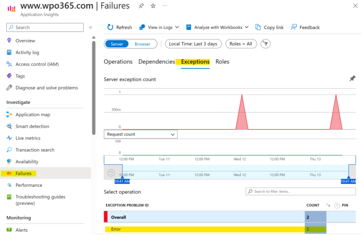Image resolution: width=361 pixels, height=235 pixels.
Task: Collapse the sidebar with double chevron
Action: [91, 27]
